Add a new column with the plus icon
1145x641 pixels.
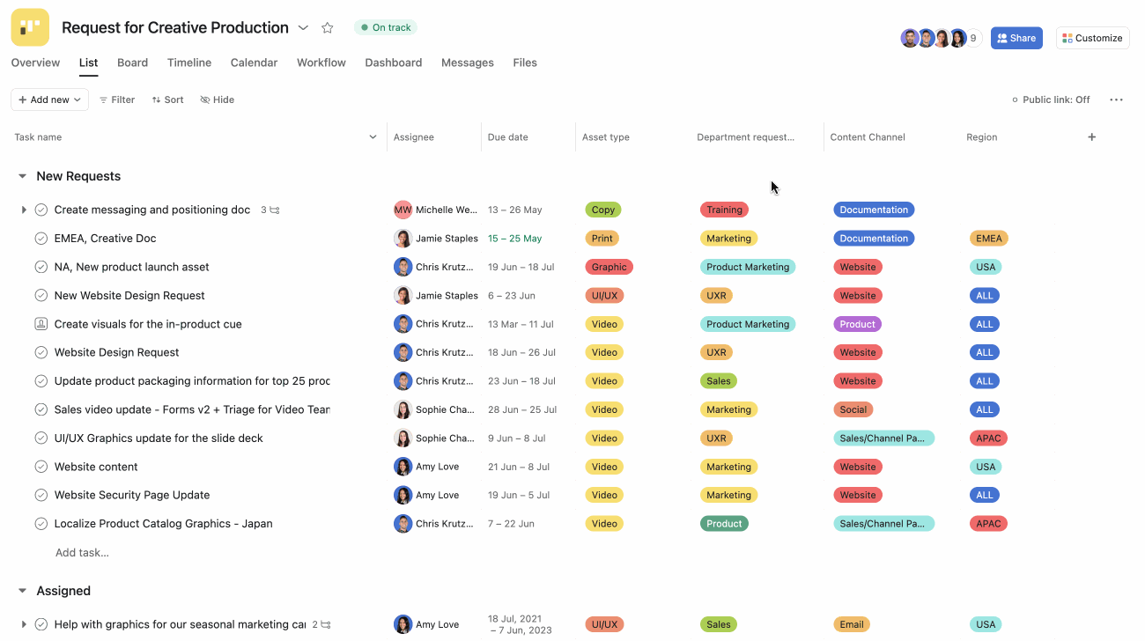click(x=1091, y=136)
